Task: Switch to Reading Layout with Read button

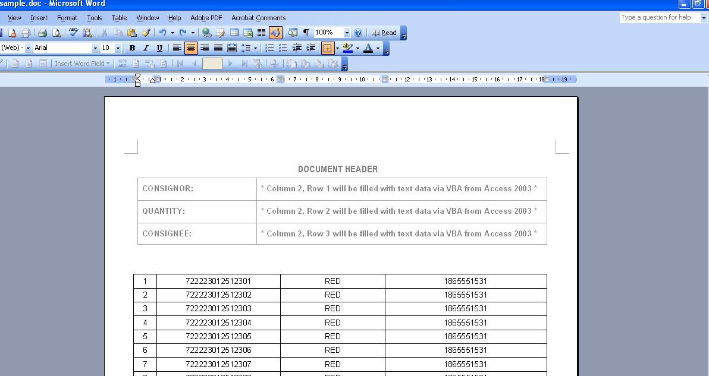Action: click(x=385, y=33)
